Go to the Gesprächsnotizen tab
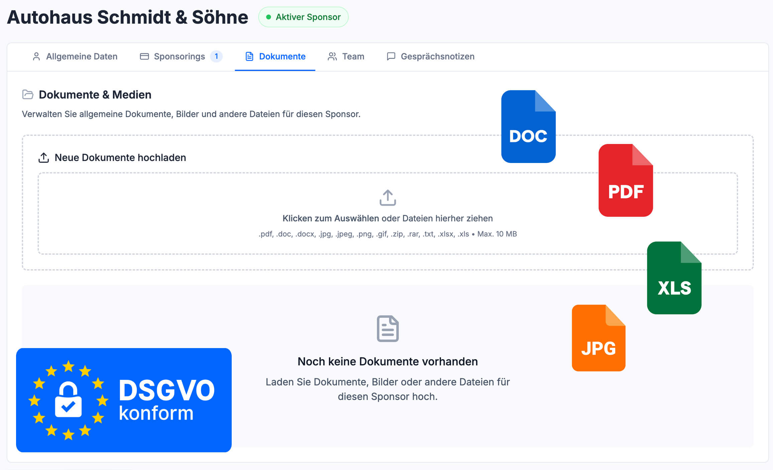Viewport: 773px width, 470px height. (431, 56)
